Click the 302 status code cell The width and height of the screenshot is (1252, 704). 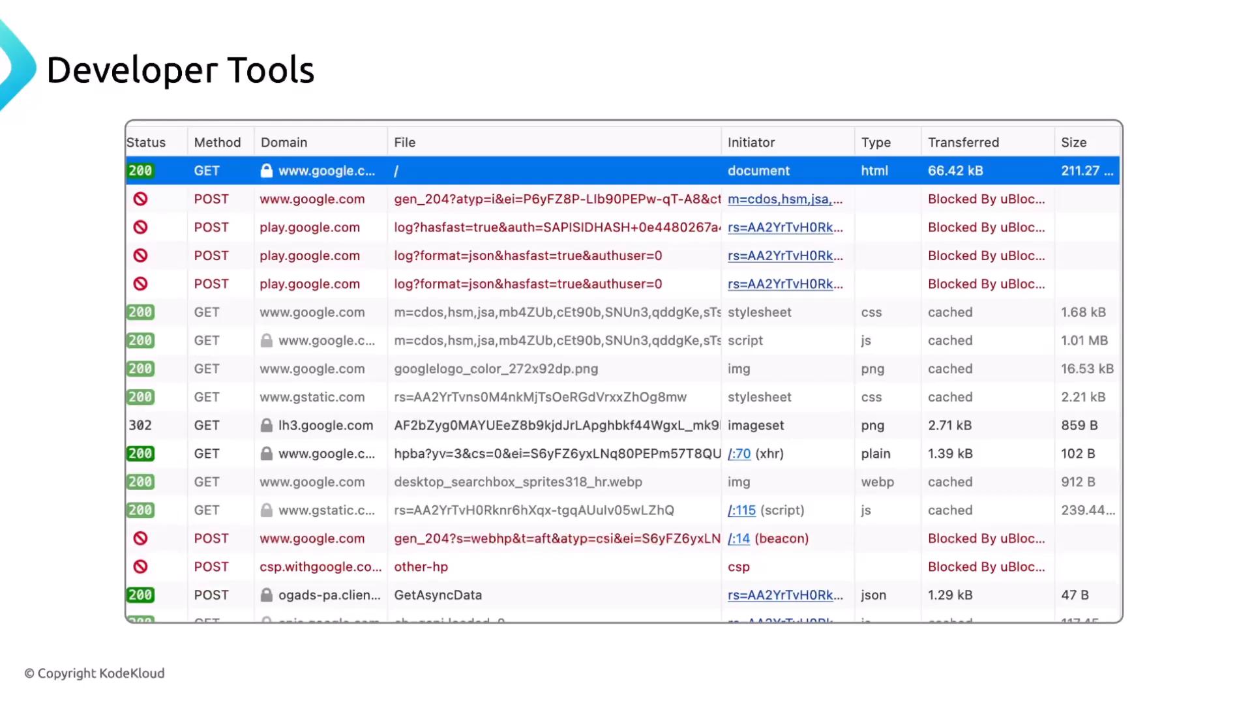click(x=140, y=425)
